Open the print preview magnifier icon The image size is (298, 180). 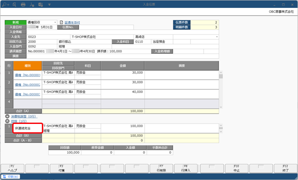(x=14, y=4)
